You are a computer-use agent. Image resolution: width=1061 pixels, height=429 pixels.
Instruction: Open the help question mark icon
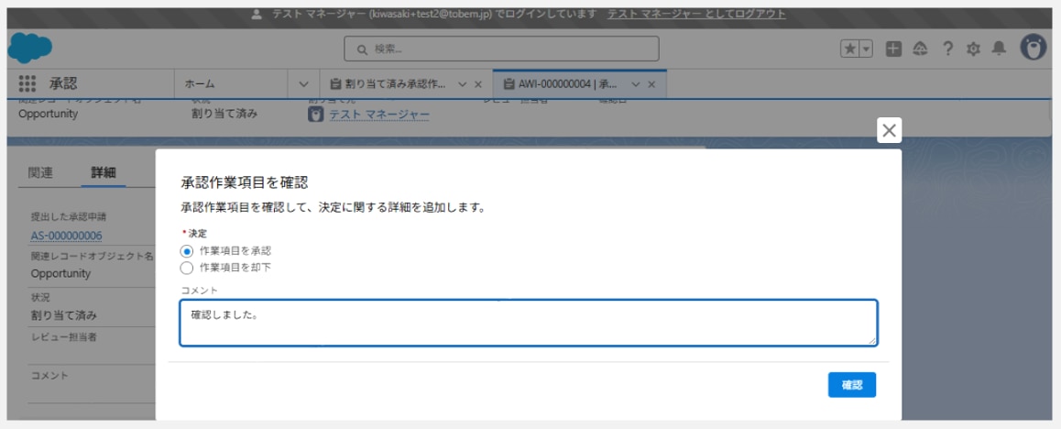947,49
